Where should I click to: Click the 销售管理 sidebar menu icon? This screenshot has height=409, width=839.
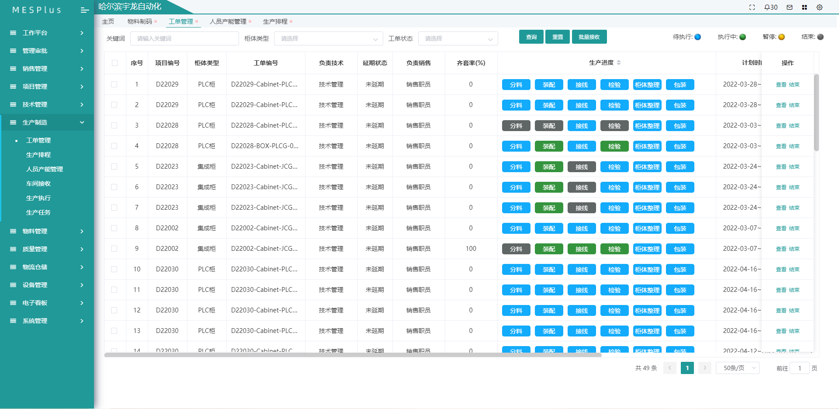(x=13, y=69)
